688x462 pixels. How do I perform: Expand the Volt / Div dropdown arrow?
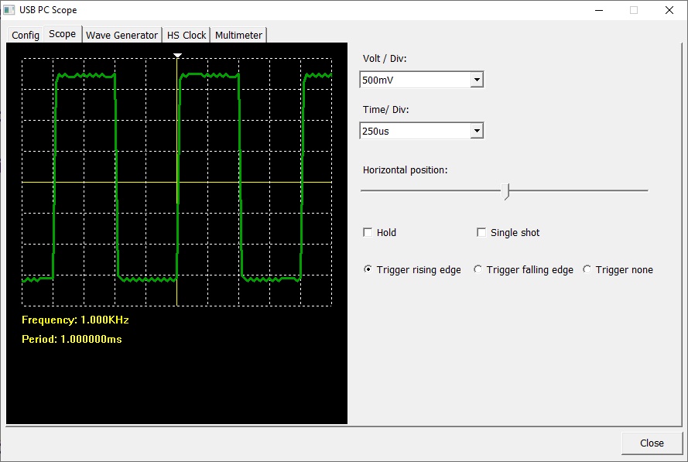[x=477, y=80]
